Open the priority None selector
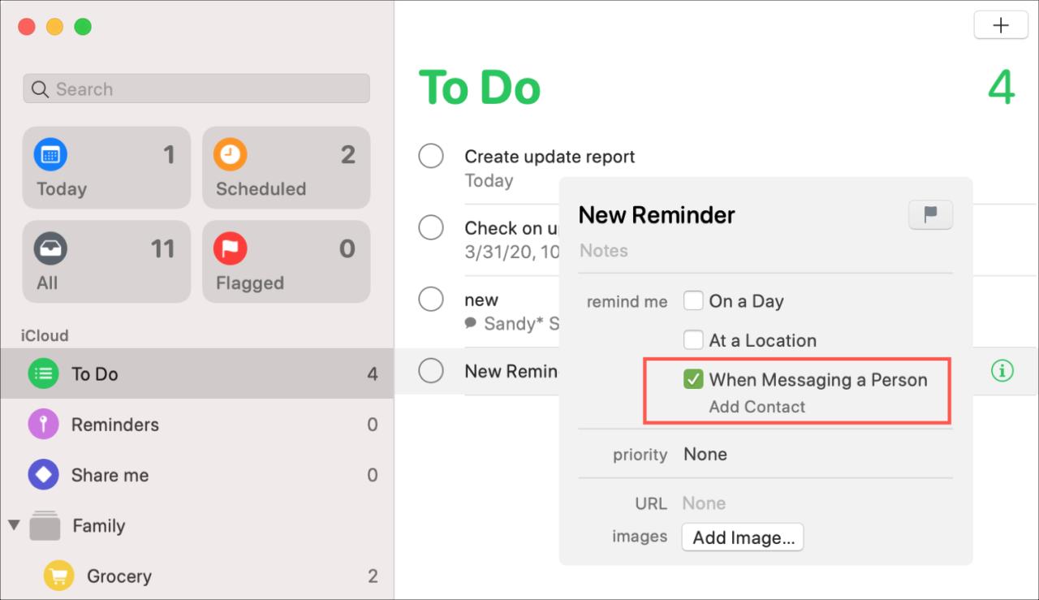The height and width of the screenshot is (600, 1039). (x=705, y=454)
